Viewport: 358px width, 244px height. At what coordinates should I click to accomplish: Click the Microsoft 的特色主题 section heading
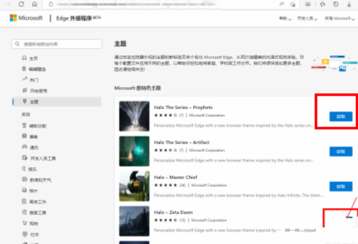point(137,88)
